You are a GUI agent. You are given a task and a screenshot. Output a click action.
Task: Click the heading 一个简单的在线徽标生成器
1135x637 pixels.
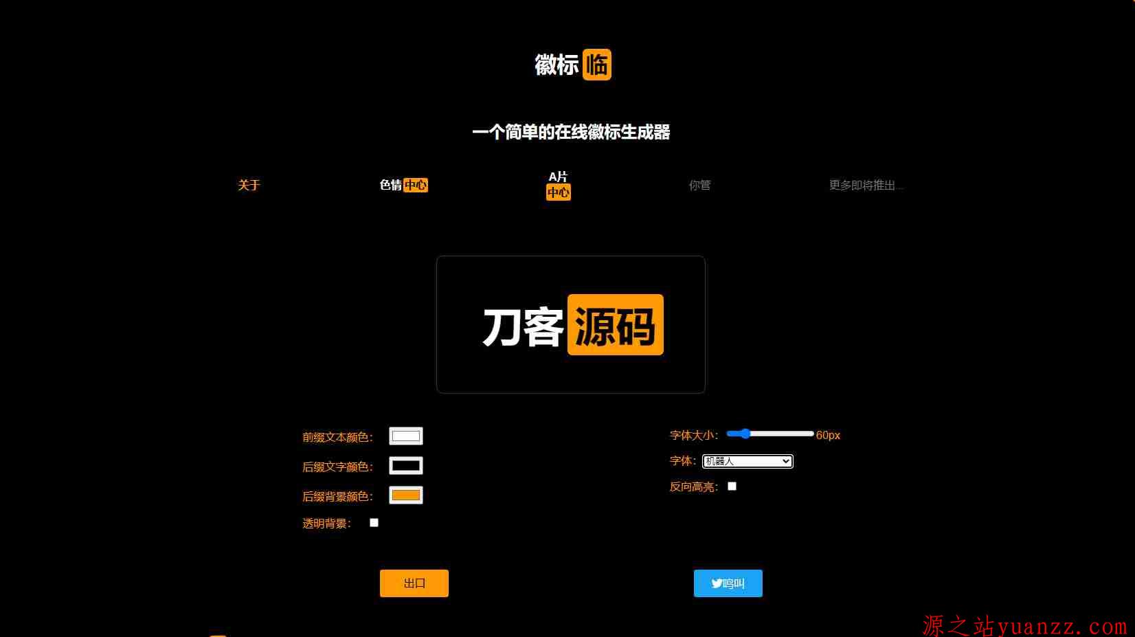coord(571,132)
